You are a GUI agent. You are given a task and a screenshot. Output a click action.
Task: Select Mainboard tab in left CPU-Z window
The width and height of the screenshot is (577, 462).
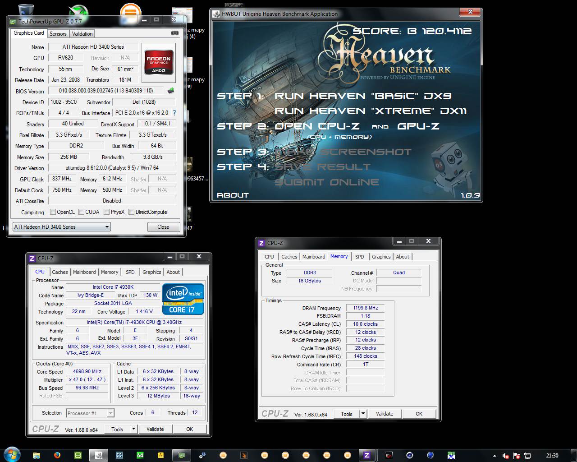pos(84,272)
